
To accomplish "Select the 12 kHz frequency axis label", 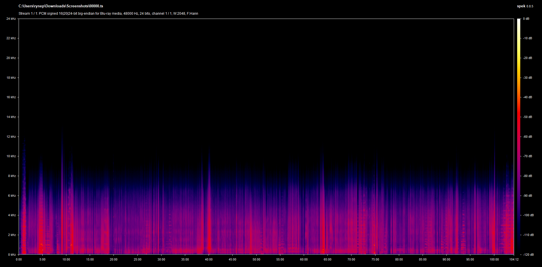I will pyautogui.click(x=11, y=137).
